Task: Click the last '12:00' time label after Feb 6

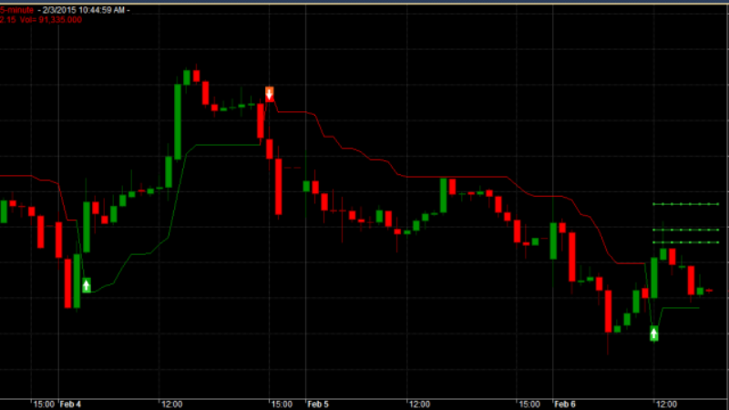Action: (666, 404)
